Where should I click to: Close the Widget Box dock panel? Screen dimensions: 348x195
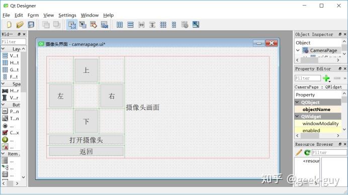pyautogui.click(x=24, y=34)
